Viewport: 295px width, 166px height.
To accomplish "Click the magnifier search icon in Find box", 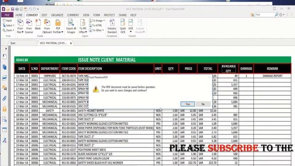I will pyautogui.click(x=277, y=15).
